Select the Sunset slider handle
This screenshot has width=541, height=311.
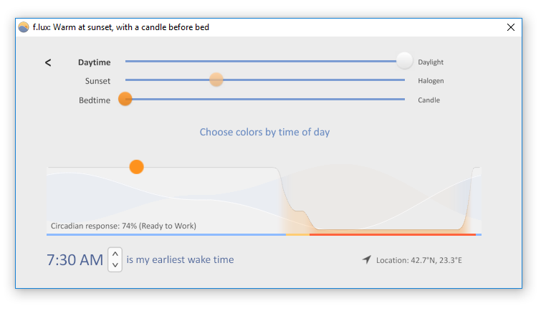coord(216,80)
